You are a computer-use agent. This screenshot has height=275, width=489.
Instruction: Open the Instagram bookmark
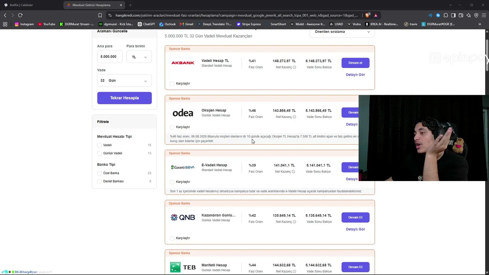point(24,24)
